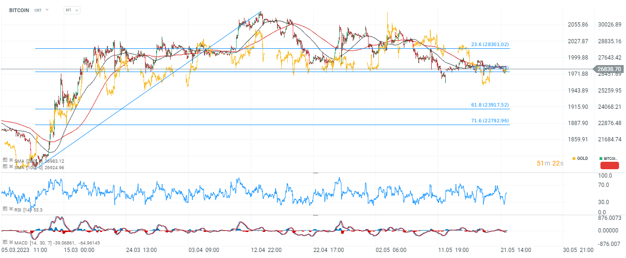
Task: Open settings icon for SMA 100 indicator
Action: [5, 166]
